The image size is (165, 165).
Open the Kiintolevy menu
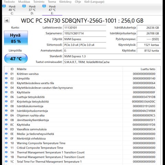coord(65,2)
